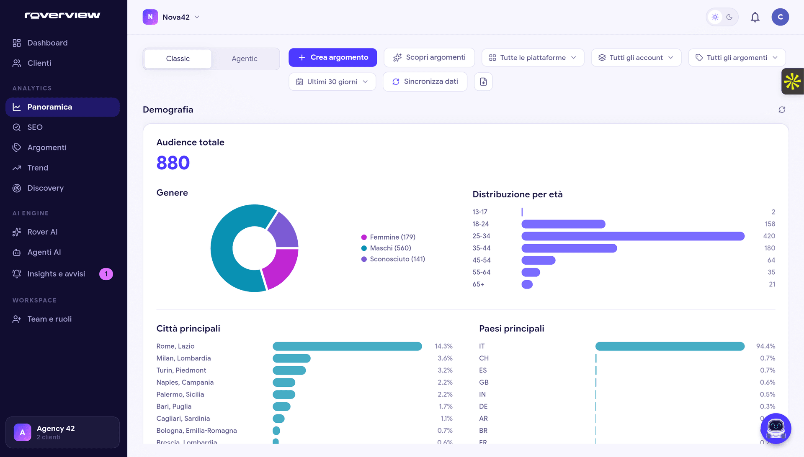Viewport: 804px width, 457px height.
Task: Click Femmine magenta legend dot
Action: [364, 237]
